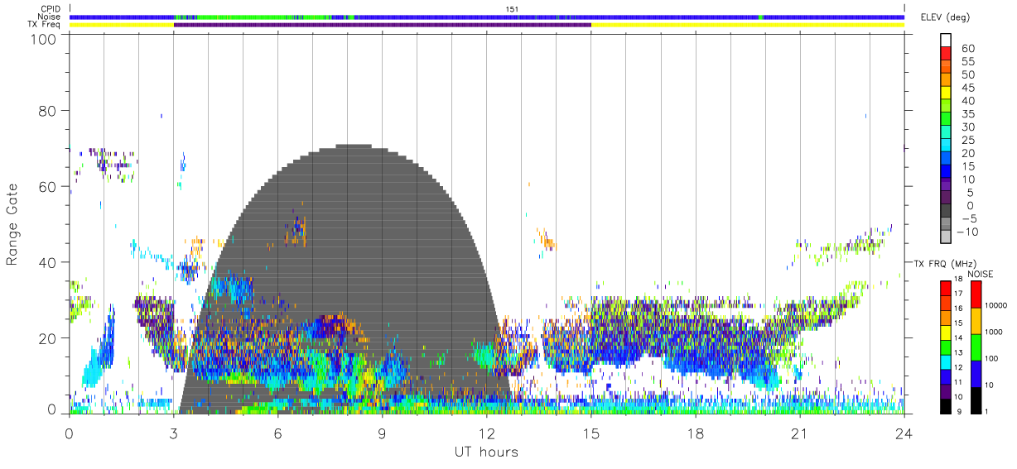
Task: Click the yellow 40–45 segment of ELEV colorbar
Action: [947, 94]
